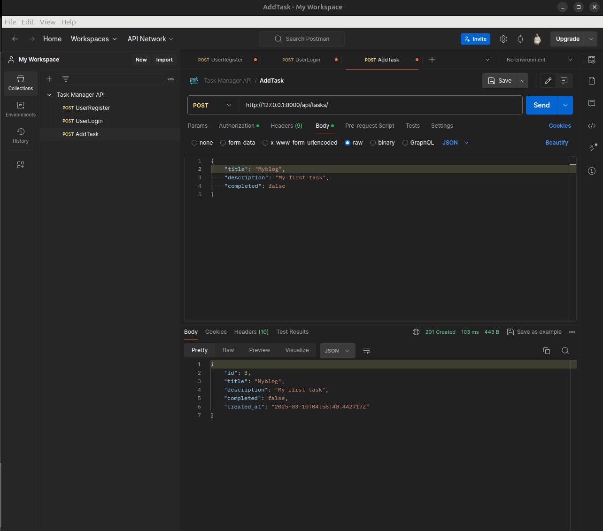Select the binary body type radio
The width and height of the screenshot is (603, 531).
tap(373, 143)
